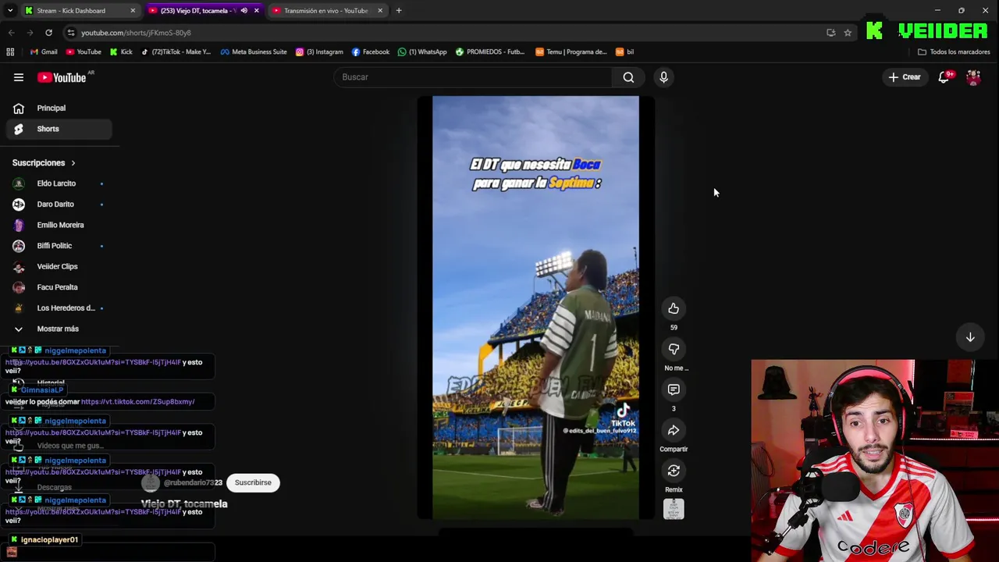Click the GimnasiaLP chat username
Screen dimensions: 999x562
click(41, 390)
